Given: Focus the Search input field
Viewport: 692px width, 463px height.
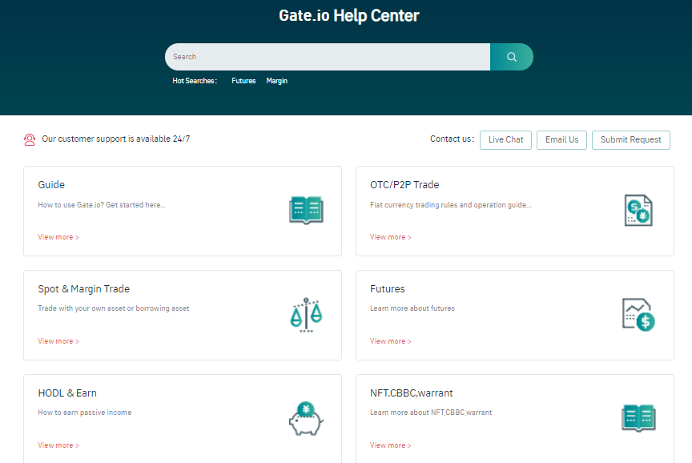Looking at the screenshot, I should click(x=328, y=57).
